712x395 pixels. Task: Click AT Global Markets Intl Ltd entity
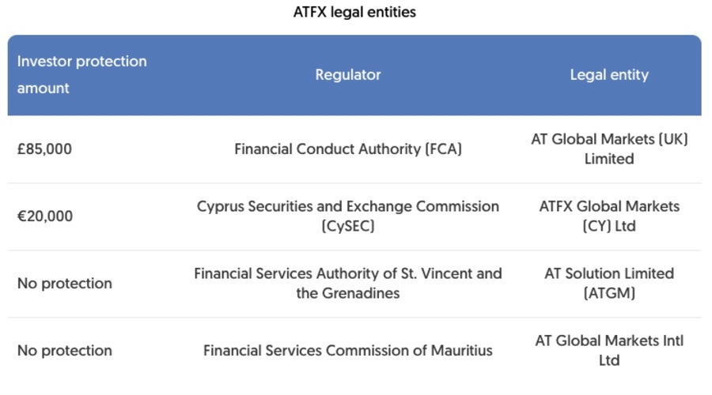click(x=609, y=350)
